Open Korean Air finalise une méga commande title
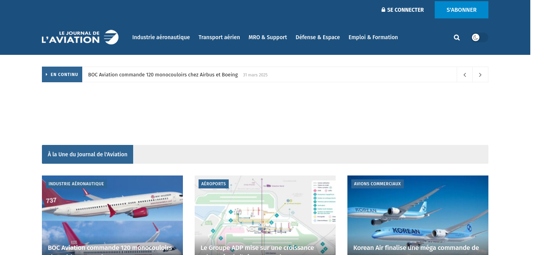This screenshot has height=255, width=535. (416, 248)
